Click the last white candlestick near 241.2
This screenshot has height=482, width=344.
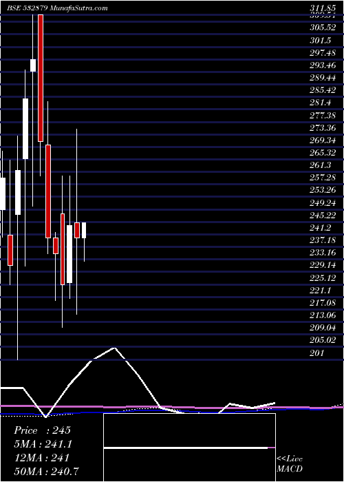84,230
